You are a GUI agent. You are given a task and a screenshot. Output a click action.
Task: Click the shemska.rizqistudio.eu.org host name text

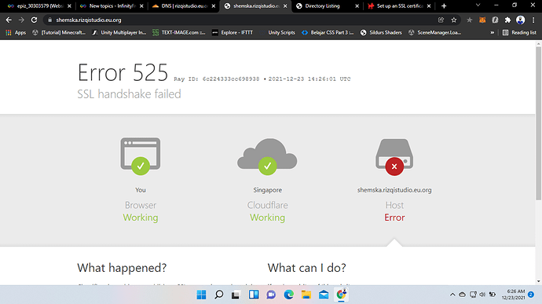[x=394, y=190]
